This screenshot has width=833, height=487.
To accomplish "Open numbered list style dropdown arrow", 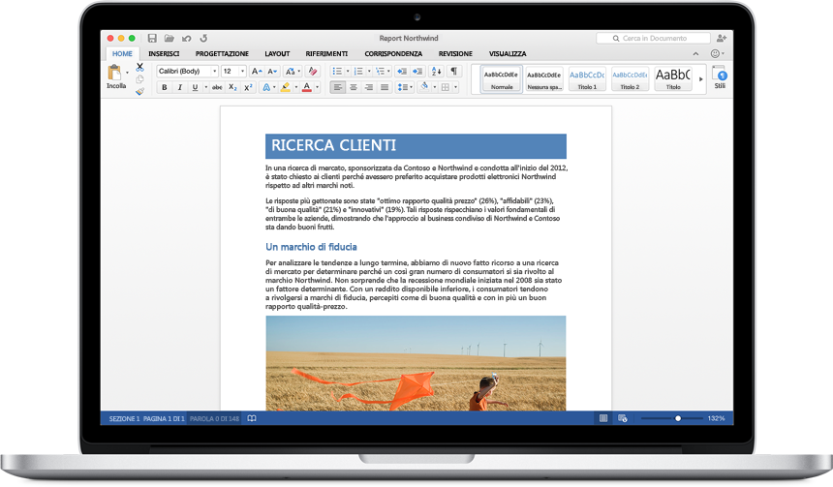I will click(x=369, y=72).
